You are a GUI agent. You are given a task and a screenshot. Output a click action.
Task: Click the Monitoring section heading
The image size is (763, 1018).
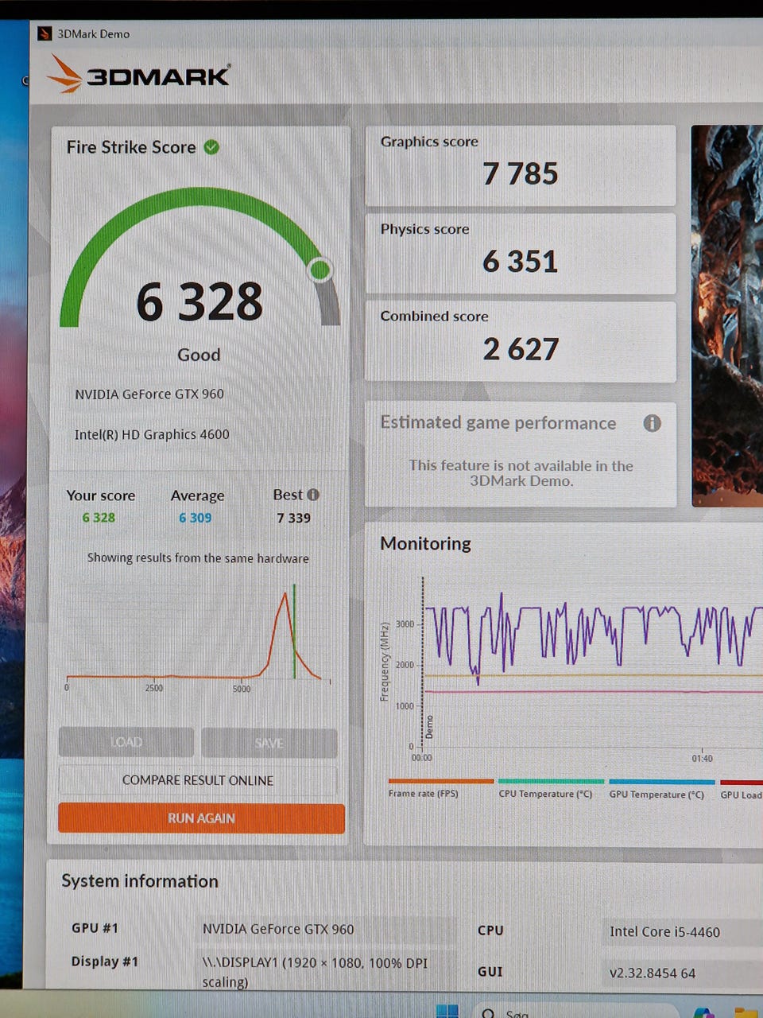[x=425, y=543]
